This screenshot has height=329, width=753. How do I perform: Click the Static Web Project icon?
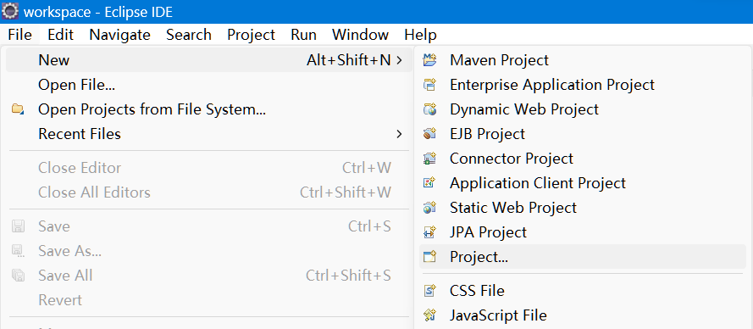(x=429, y=207)
